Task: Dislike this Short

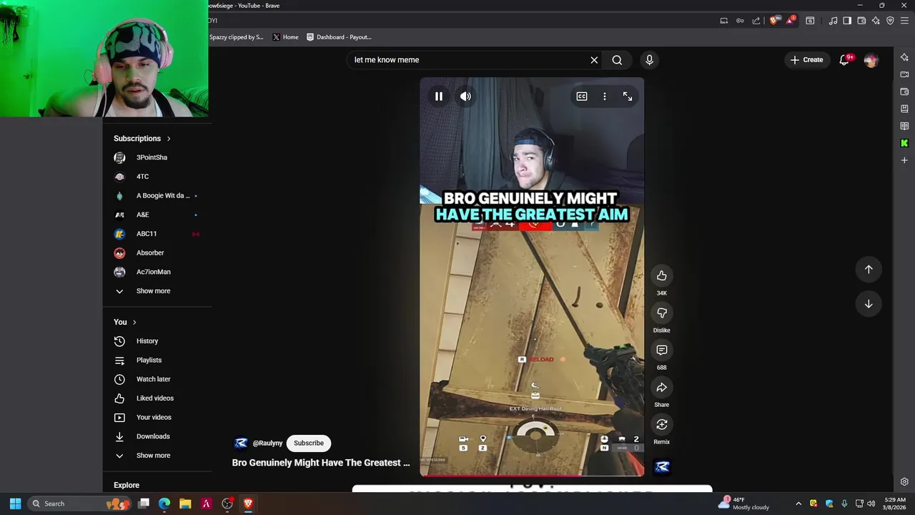Action: click(662, 313)
